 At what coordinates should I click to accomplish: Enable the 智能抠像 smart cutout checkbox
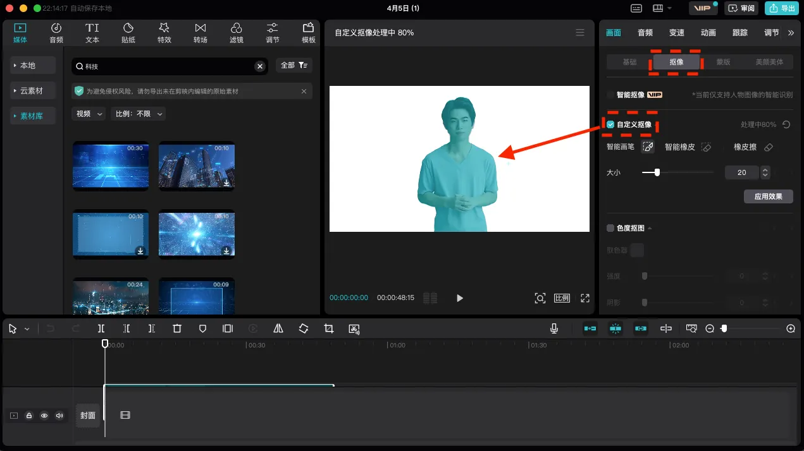tap(610, 95)
